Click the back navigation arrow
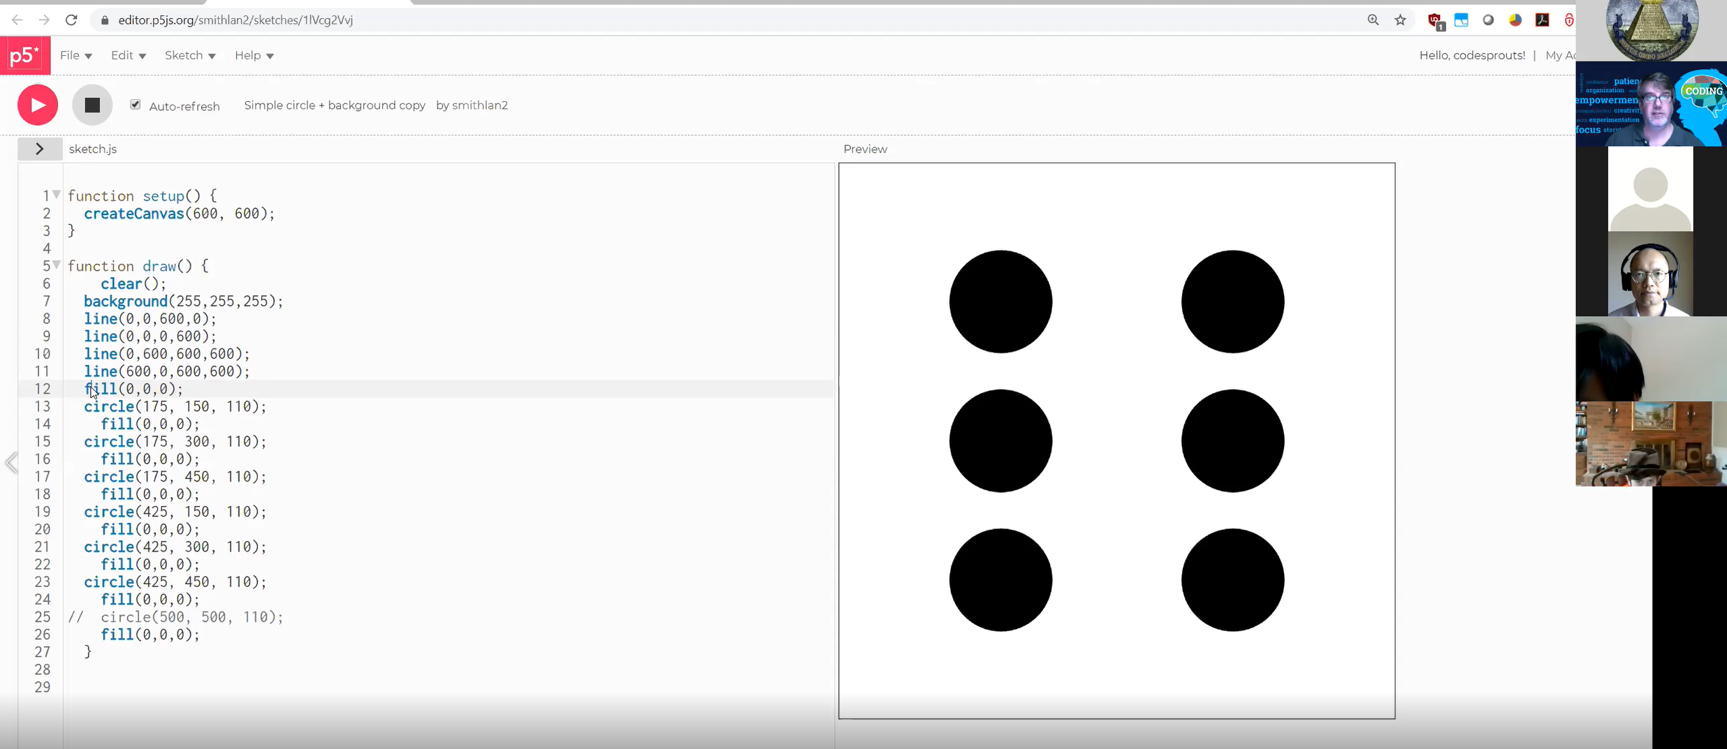The image size is (1727, 749). tap(17, 20)
